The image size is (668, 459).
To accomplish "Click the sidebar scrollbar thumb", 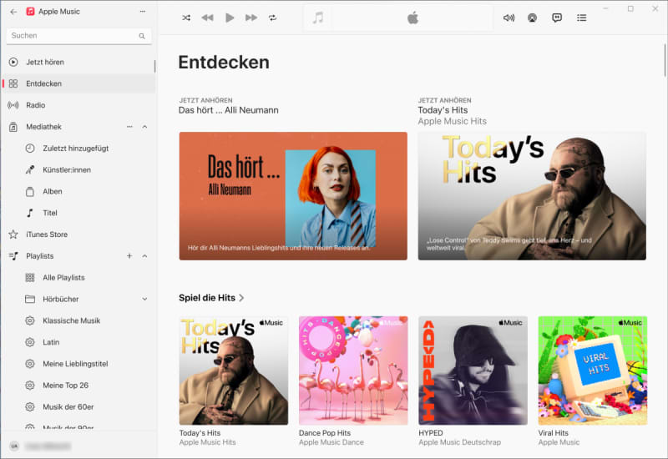I will (154, 66).
